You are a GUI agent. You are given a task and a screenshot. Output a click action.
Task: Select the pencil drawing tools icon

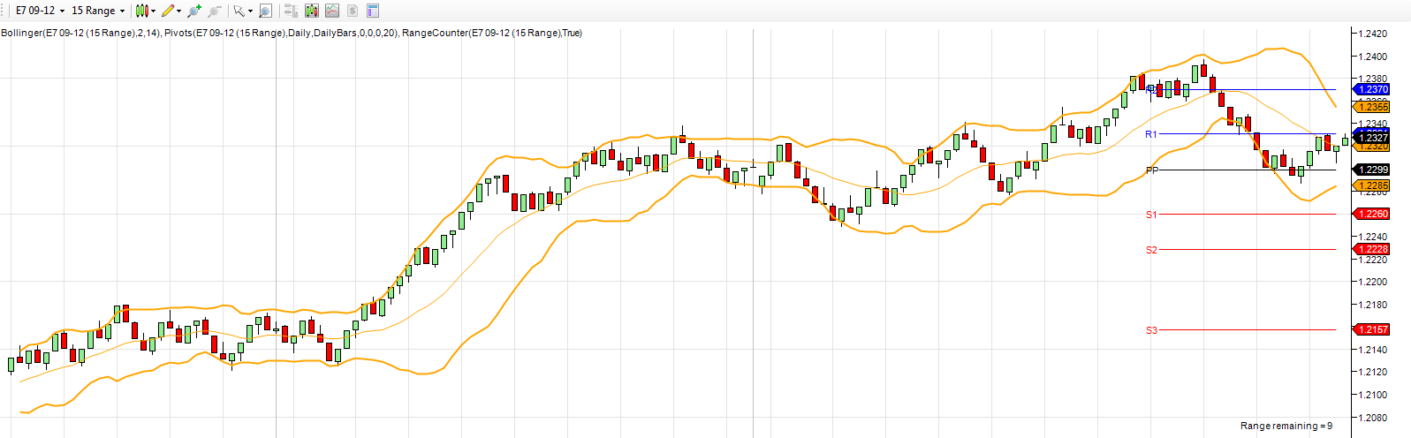pos(167,11)
